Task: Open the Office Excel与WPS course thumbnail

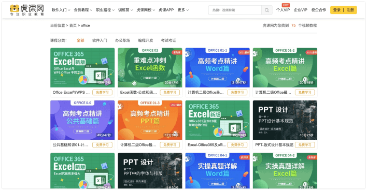Action: 82,68
